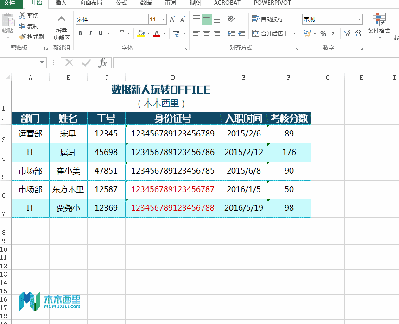
Task: Click the wén phonetic guide icon
Action: click(177, 33)
